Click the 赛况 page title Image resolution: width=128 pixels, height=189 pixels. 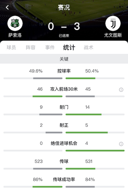[64, 7]
